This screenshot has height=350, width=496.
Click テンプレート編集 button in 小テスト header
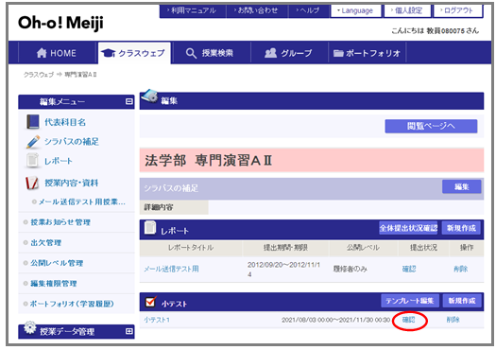[x=410, y=301]
